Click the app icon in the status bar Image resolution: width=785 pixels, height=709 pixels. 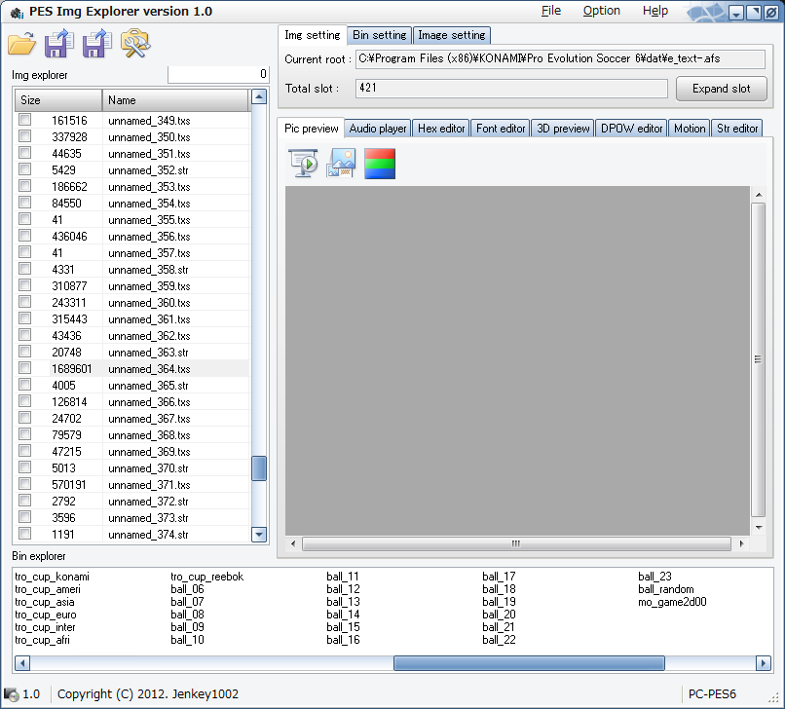click(x=12, y=694)
